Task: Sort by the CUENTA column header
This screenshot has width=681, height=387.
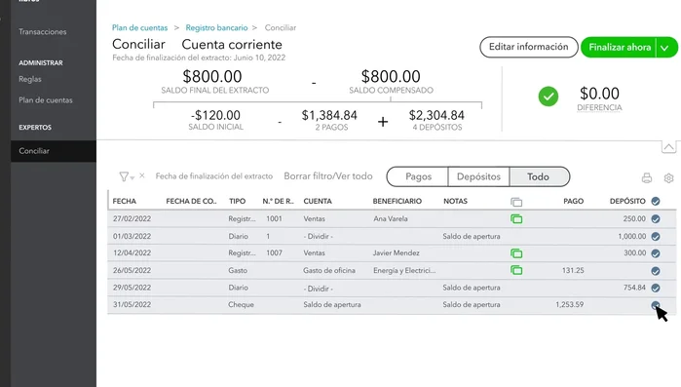Action: point(318,201)
